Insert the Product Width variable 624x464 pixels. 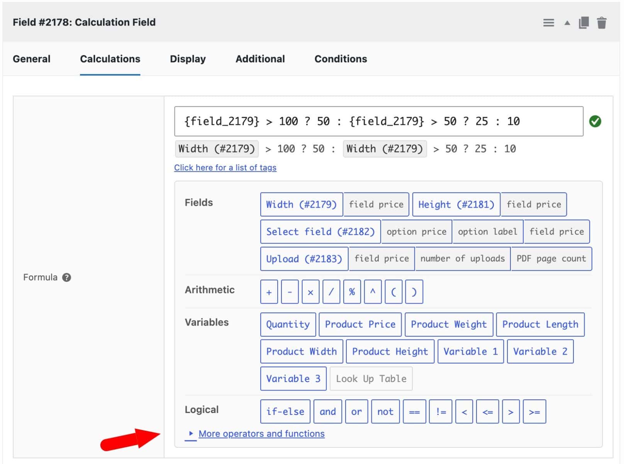(x=301, y=351)
